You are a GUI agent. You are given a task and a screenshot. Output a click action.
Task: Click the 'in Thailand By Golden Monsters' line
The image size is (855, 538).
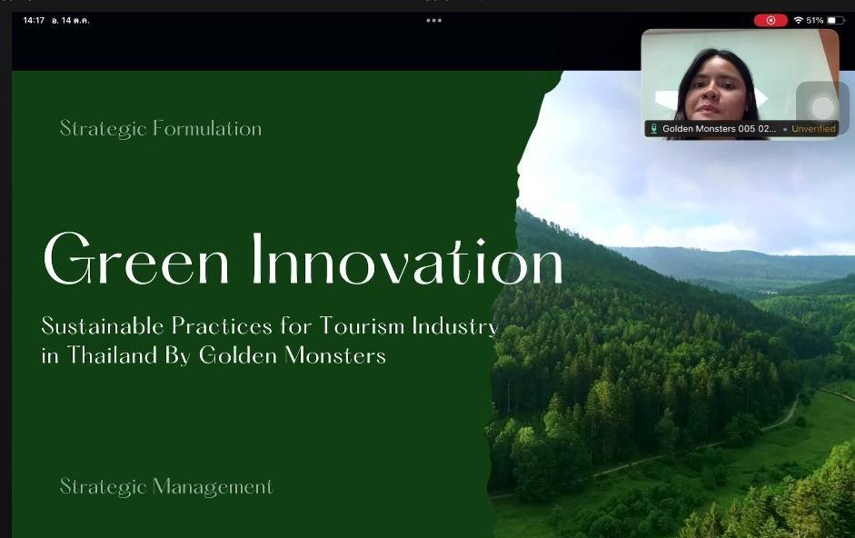(214, 355)
